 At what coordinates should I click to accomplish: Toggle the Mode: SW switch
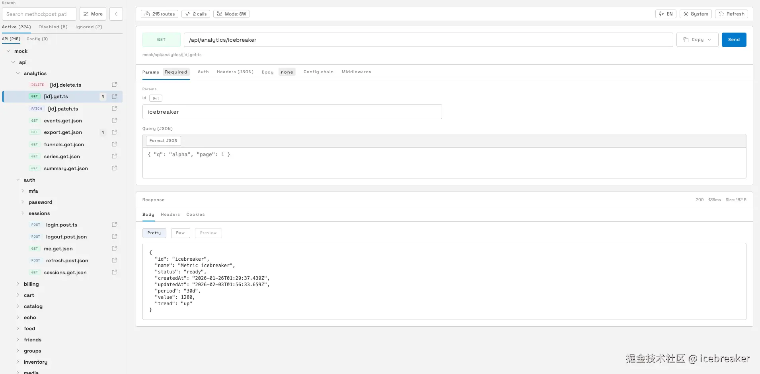tap(231, 14)
